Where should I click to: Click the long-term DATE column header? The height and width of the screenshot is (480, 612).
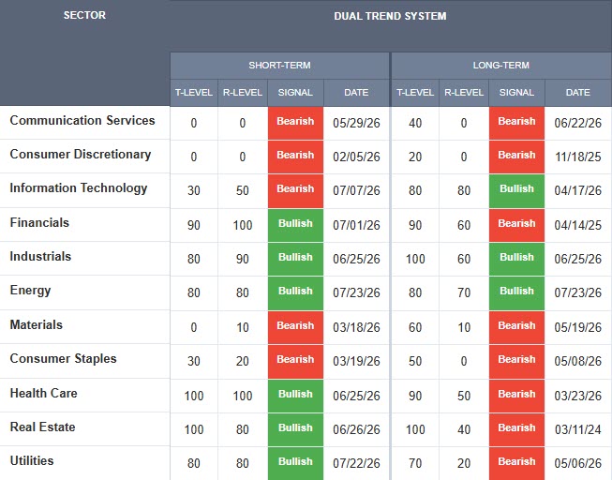tap(578, 93)
